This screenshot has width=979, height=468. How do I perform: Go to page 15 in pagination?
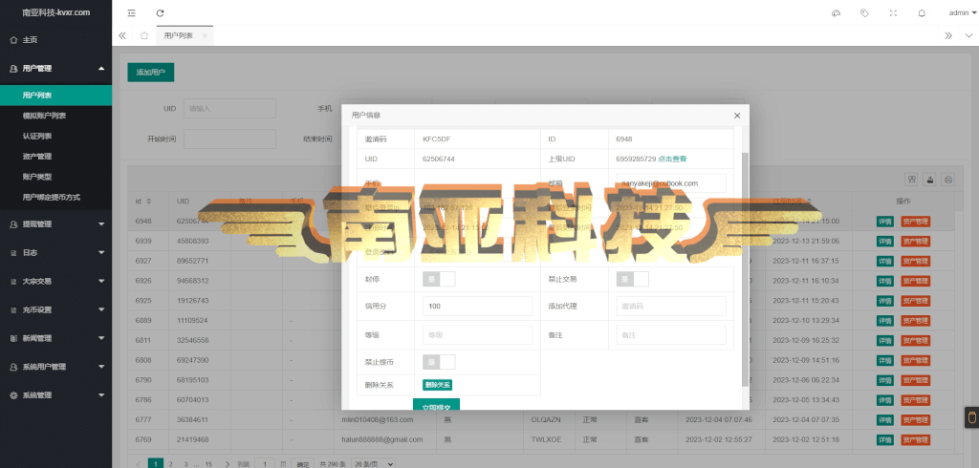208,463
